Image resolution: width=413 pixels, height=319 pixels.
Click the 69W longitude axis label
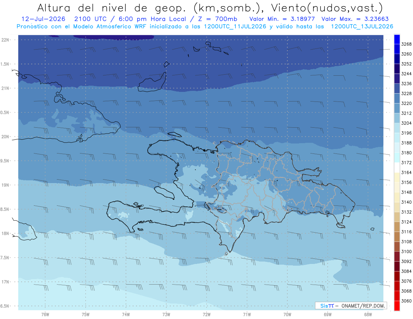tap(328, 315)
